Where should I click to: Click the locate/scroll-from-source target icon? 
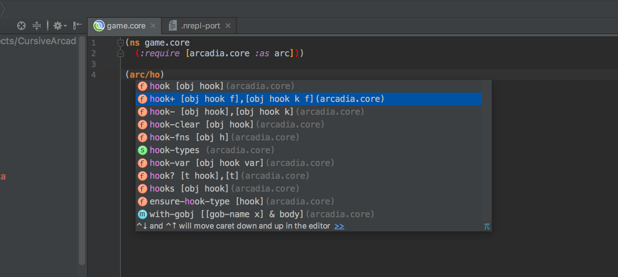21,26
